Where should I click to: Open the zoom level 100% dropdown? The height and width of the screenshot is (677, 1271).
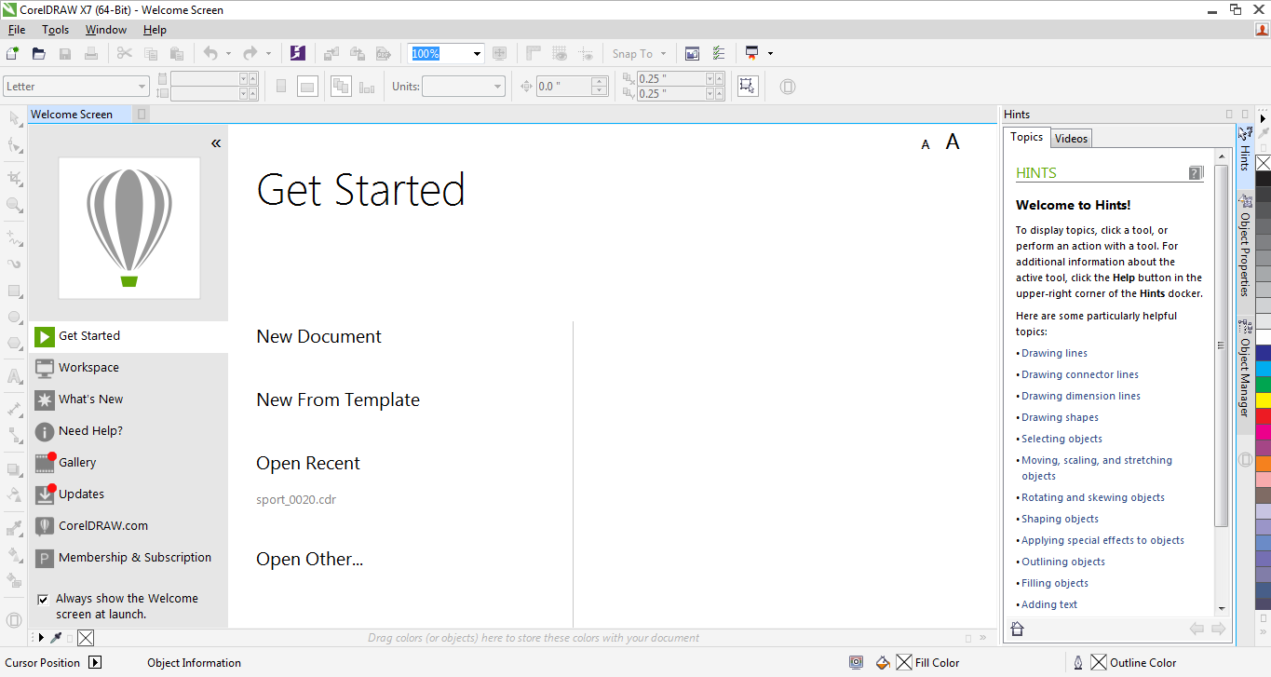[x=477, y=54]
